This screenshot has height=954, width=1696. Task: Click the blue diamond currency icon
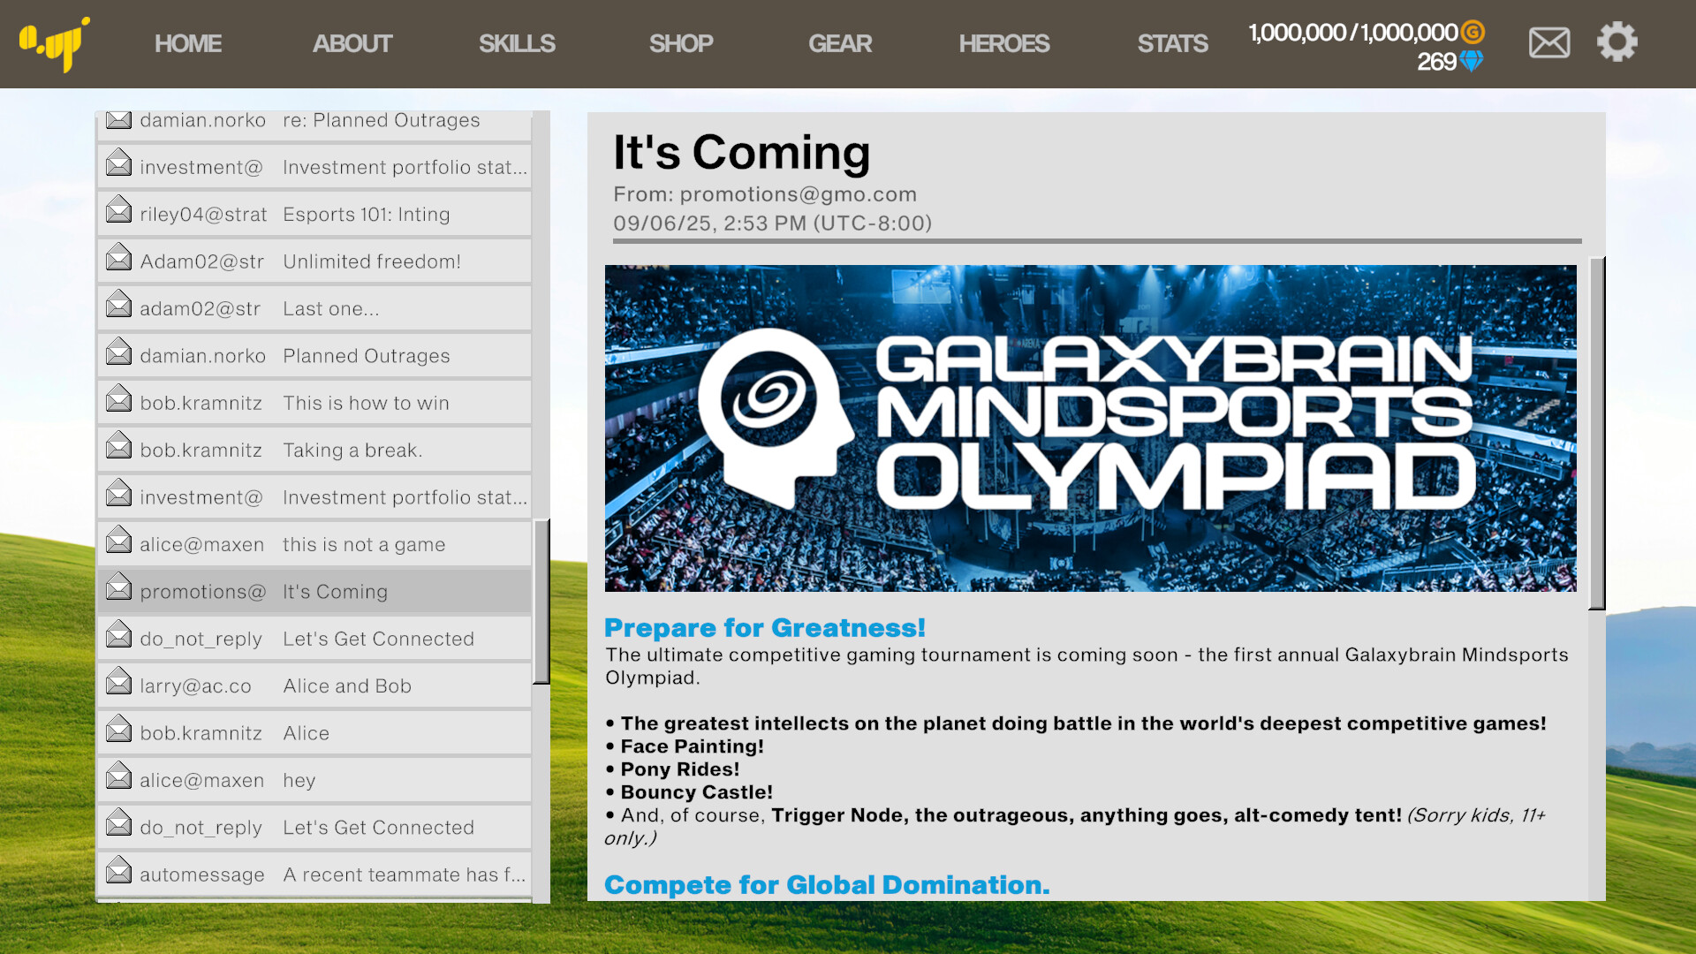pyautogui.click(x=1470, y=62)
